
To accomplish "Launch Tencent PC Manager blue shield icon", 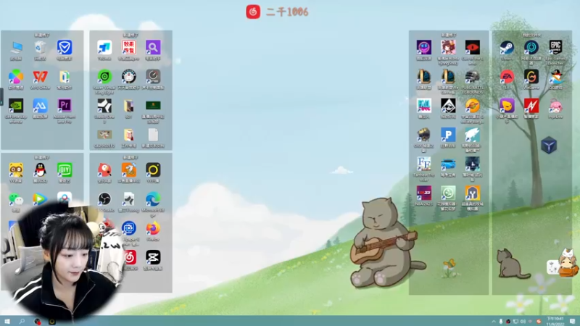I will point(65,48).
